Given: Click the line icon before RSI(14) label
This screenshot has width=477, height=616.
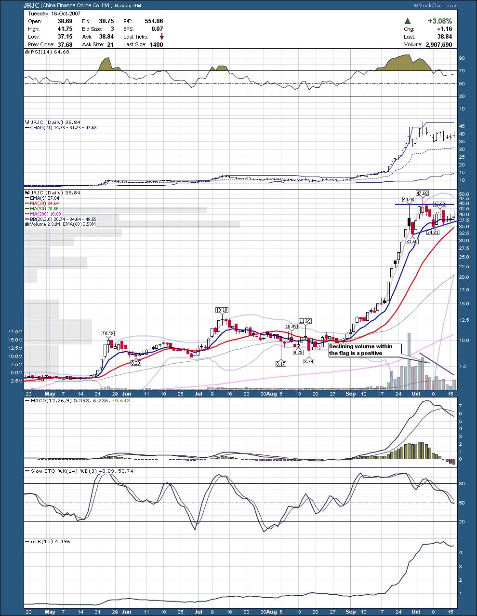Looking at the screenshot, I should [x=27, y=52].
